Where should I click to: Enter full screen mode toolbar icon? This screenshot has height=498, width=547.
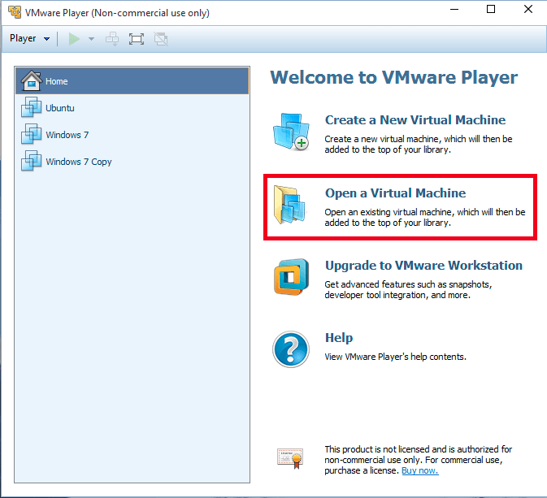point(137,39)
